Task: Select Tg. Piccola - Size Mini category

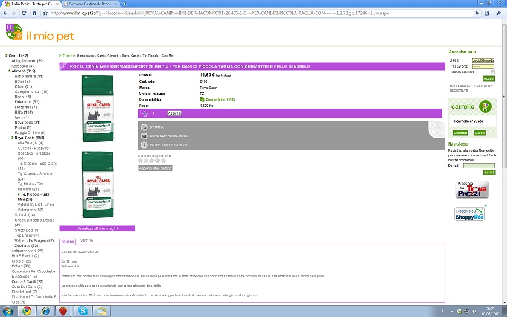Action: click(34, 197)
